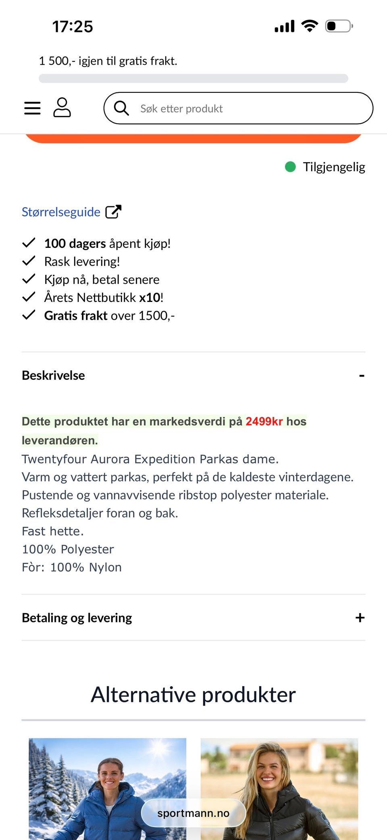Open the Størrelseguide link
This screenshot has height=840, width=387.
(x=60, y=211)
